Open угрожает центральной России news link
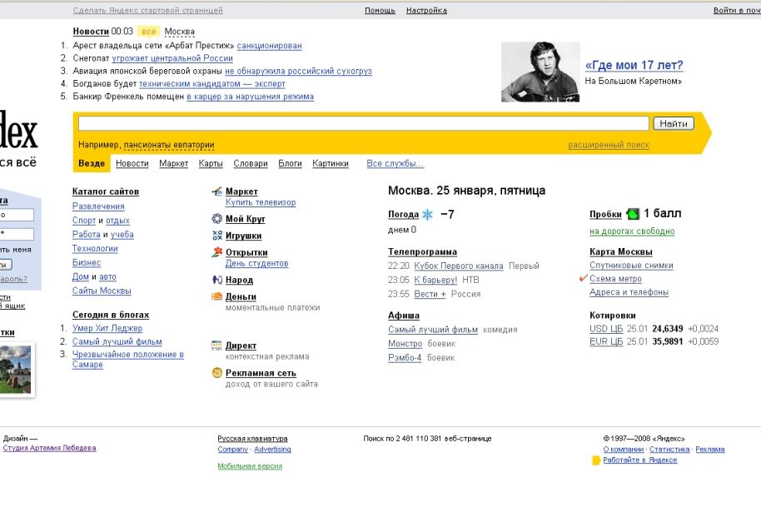The image size is (761, 527). pos(172,58)
